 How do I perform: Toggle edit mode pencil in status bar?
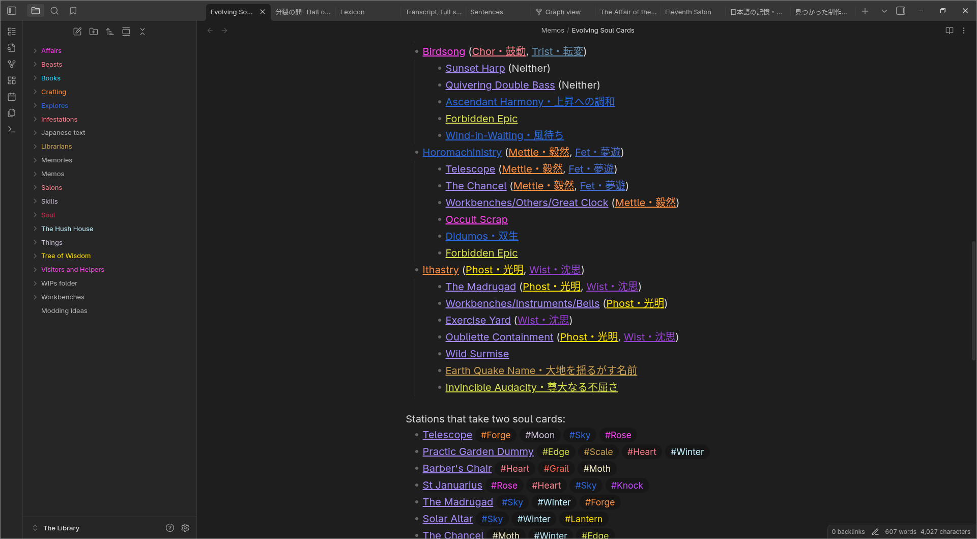[875, 532]
